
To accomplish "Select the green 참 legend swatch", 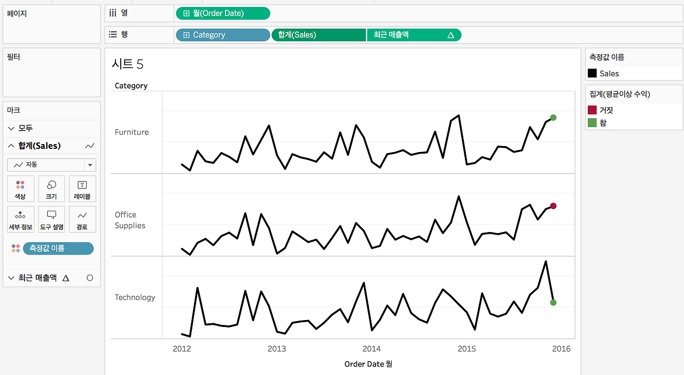I will (x=592, y=123).
